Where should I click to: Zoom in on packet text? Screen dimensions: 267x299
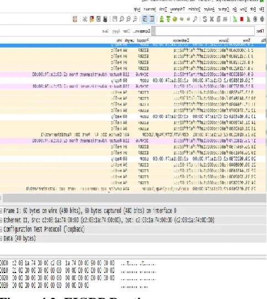click(135, 19)
